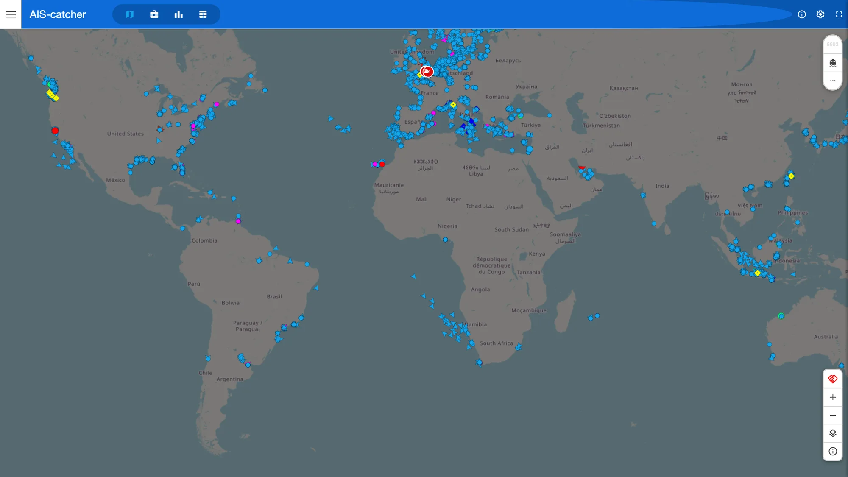Select the magenta marker near Nova Scotia

pos(217,104)
